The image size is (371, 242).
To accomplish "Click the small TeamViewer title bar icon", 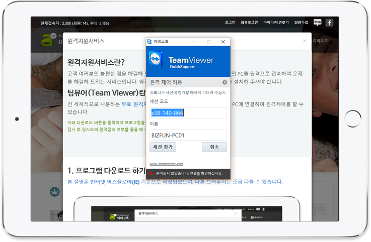I will [x=150, y=42].
